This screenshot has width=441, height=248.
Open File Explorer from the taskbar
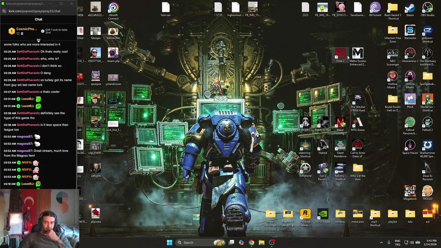(x=261, y=242)
